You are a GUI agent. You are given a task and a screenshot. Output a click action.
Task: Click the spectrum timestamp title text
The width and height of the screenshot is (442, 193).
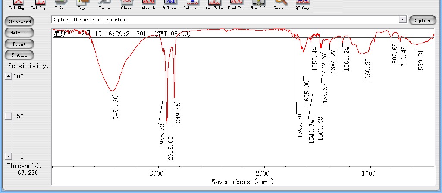click(122, 34)
